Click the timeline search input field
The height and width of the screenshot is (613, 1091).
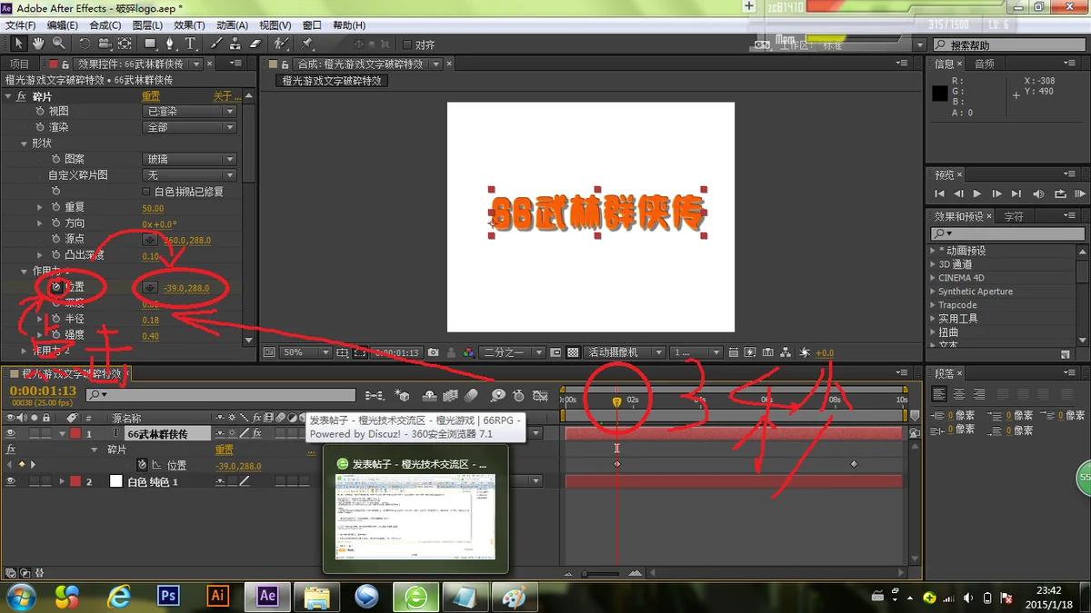(221, 395)
